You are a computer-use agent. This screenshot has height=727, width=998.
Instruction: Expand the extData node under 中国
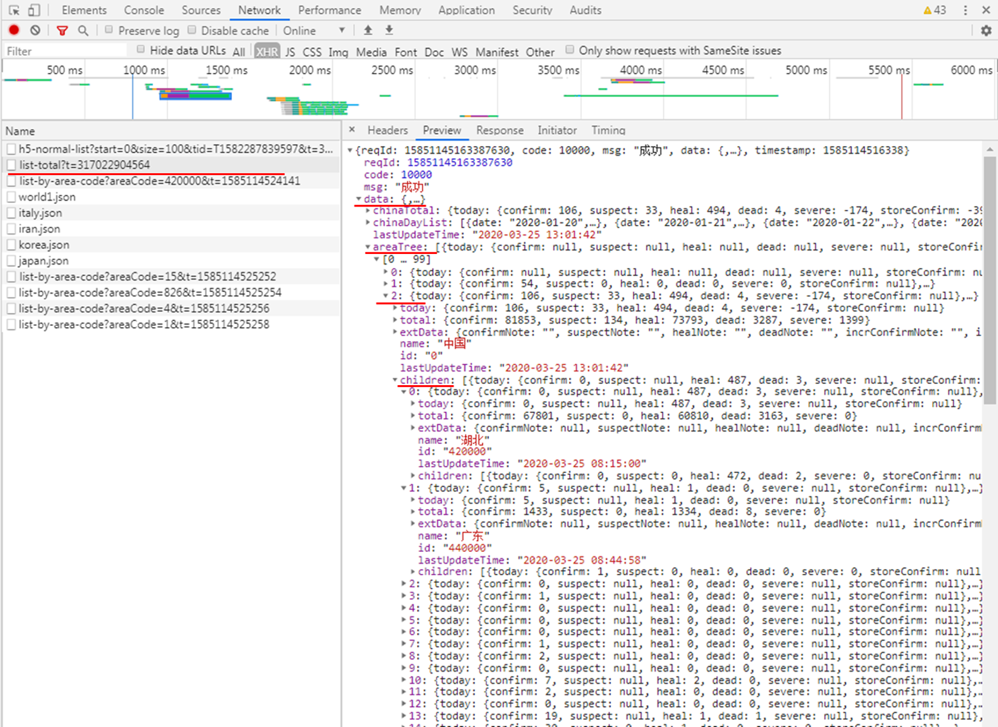(x=395, y=332)
